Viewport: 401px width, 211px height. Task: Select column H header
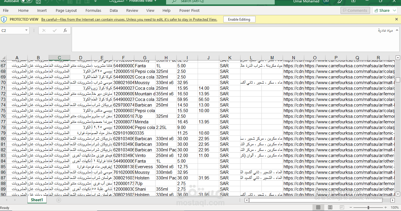(x=166, y=58)
